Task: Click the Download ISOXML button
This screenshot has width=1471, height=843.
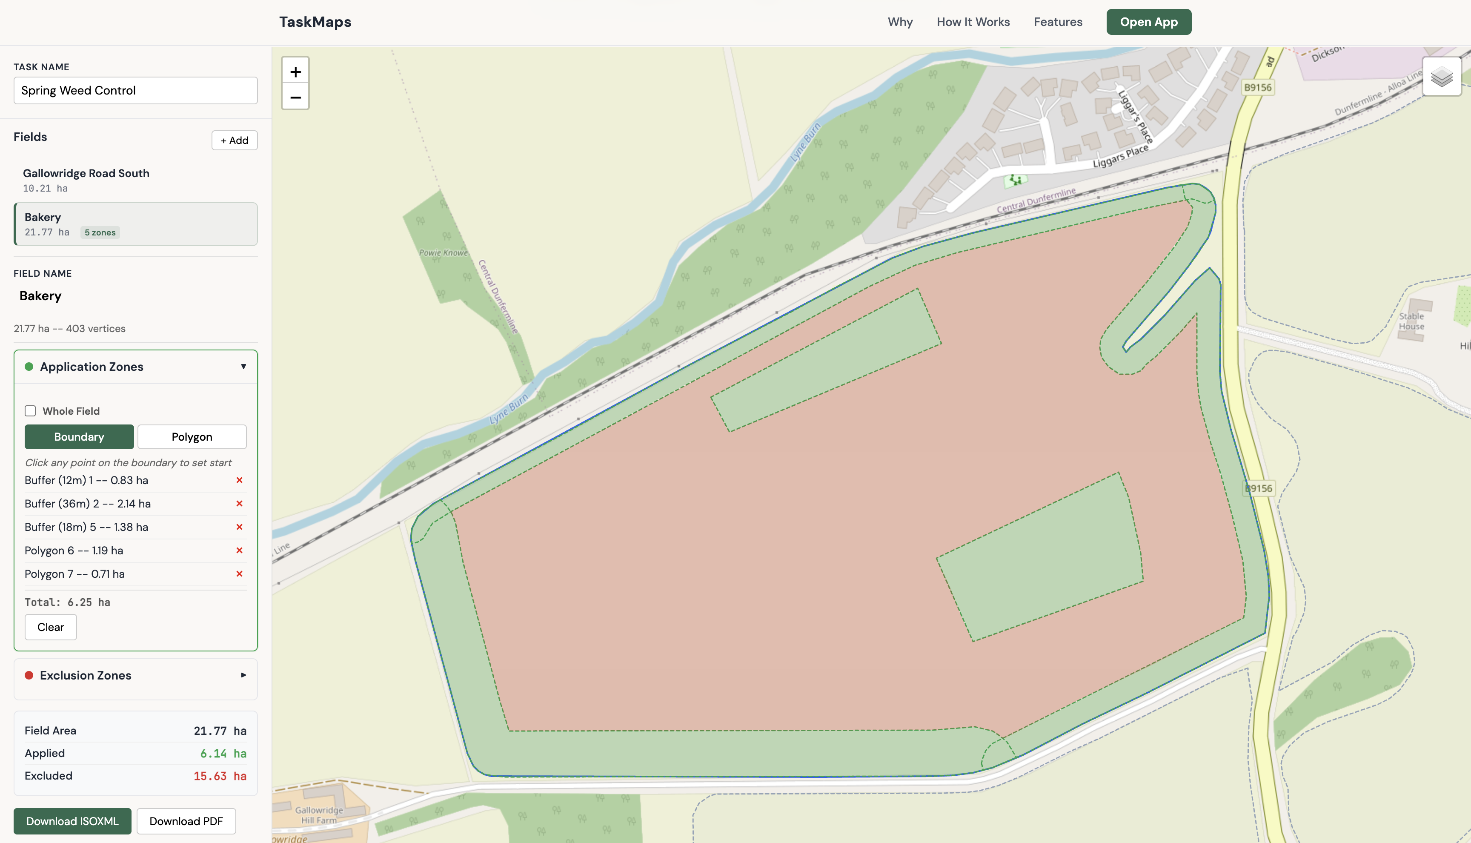Action: pyautogui.click(x=72, y=821)
